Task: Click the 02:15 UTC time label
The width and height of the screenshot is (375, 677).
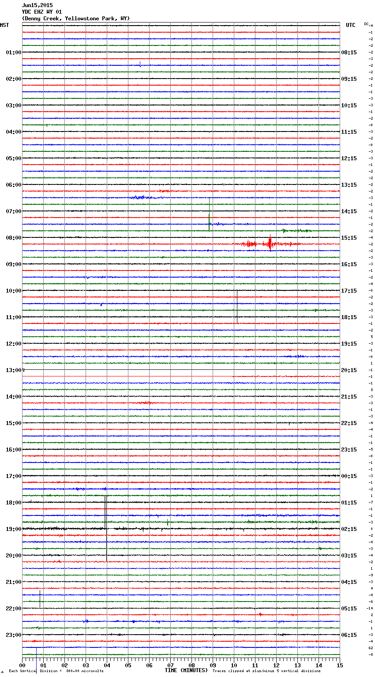Action: click(x=349, y=529)
